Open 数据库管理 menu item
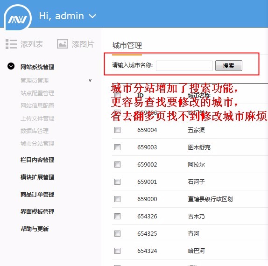 (35, 131)
